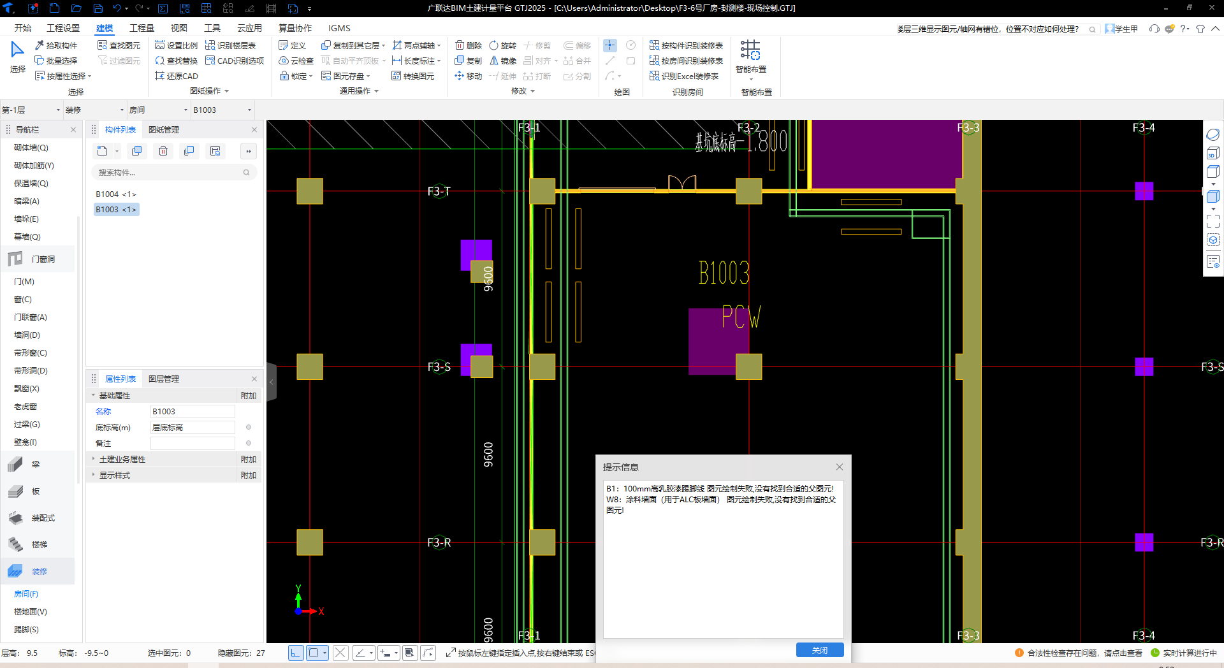The height and width of the screenshot is (668, 1224).
Task: Click the 搜索构件 search field
Action: click(173, 172)
